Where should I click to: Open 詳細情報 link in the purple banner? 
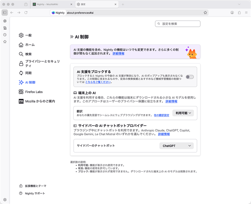coord(118,54)
